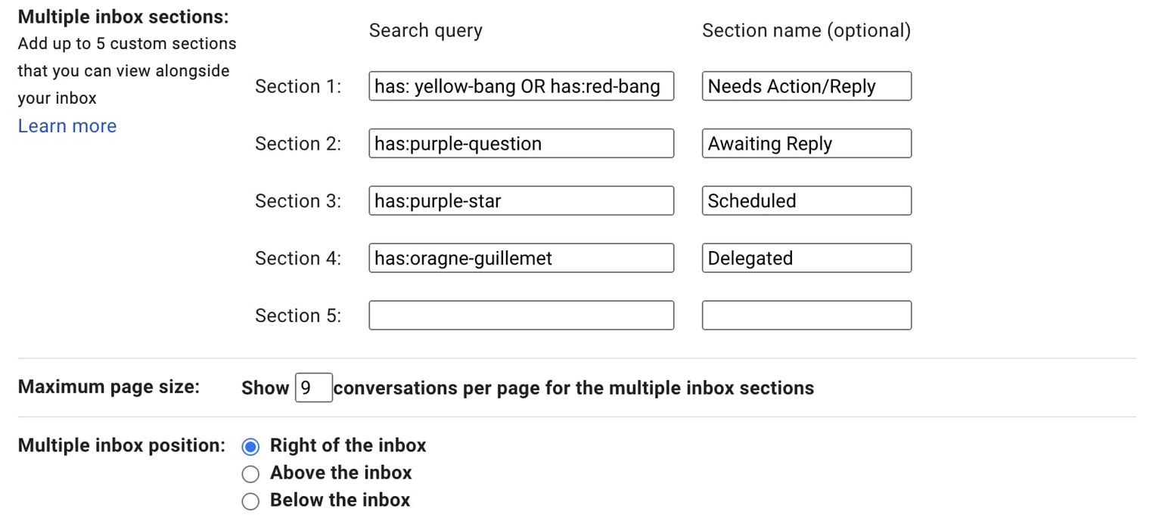Image resolution: width=1162 pixels, height=524 pixels.
Task: Open the Learn more link
Action: coord(67,126)
